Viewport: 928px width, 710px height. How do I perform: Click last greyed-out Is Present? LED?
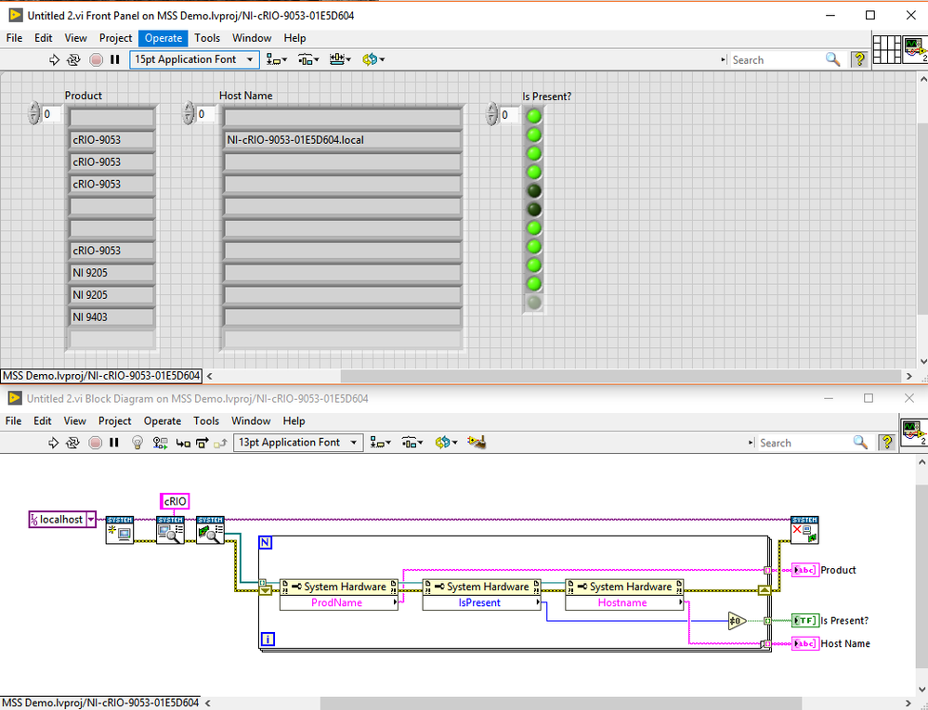(x=534, y=303)
